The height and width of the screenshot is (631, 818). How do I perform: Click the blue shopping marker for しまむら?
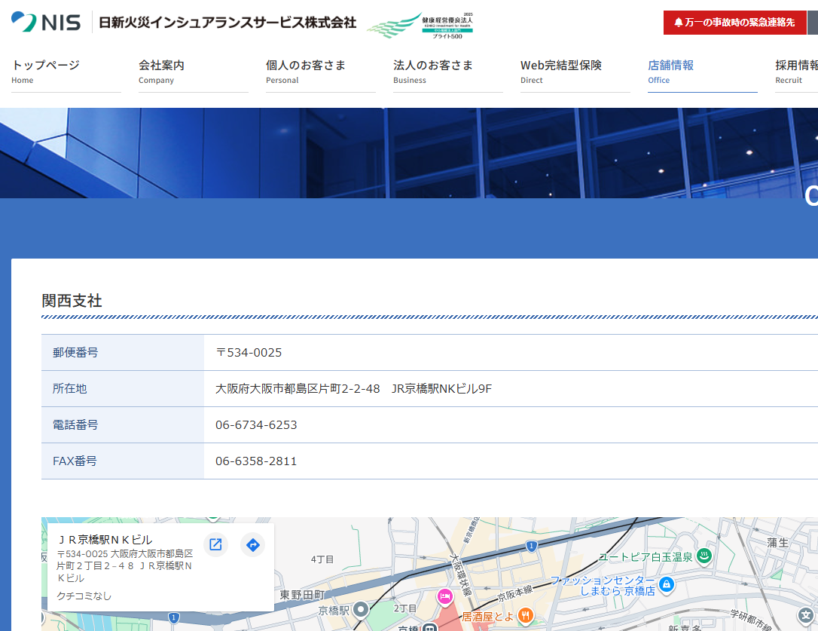[x=666, y=584]
